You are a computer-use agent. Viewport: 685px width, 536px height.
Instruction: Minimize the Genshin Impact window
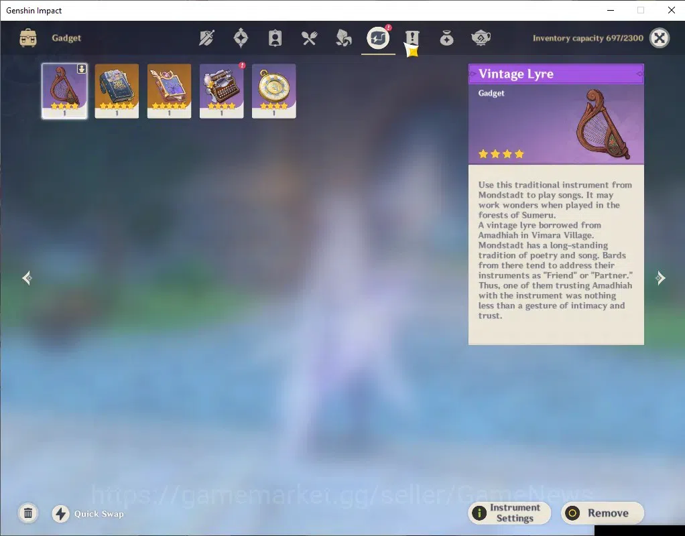[x=611, y=10]
